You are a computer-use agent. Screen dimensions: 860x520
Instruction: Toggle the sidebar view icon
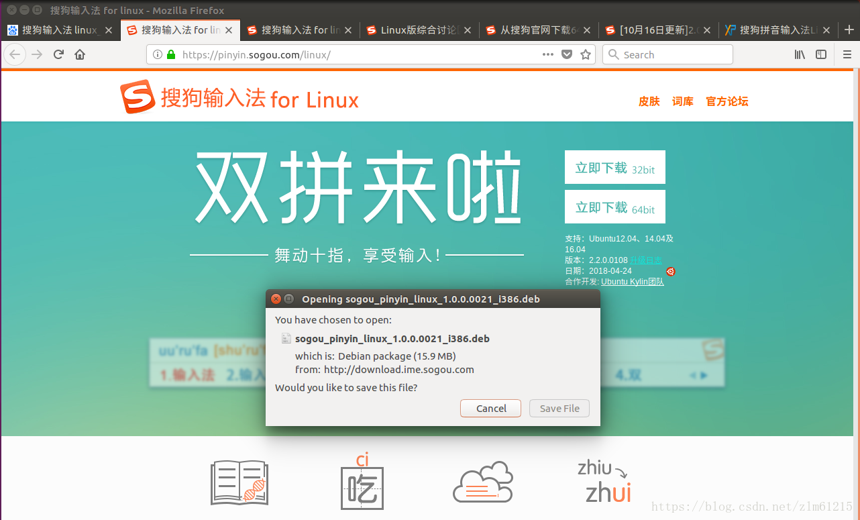821,54
